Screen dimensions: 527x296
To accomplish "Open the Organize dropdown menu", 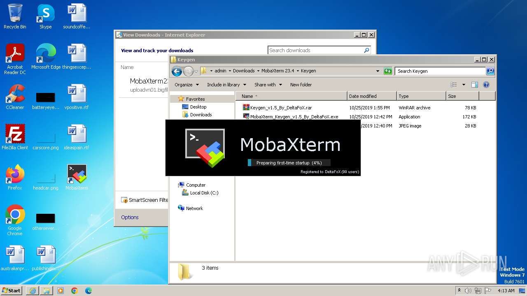I will (187, 85).
